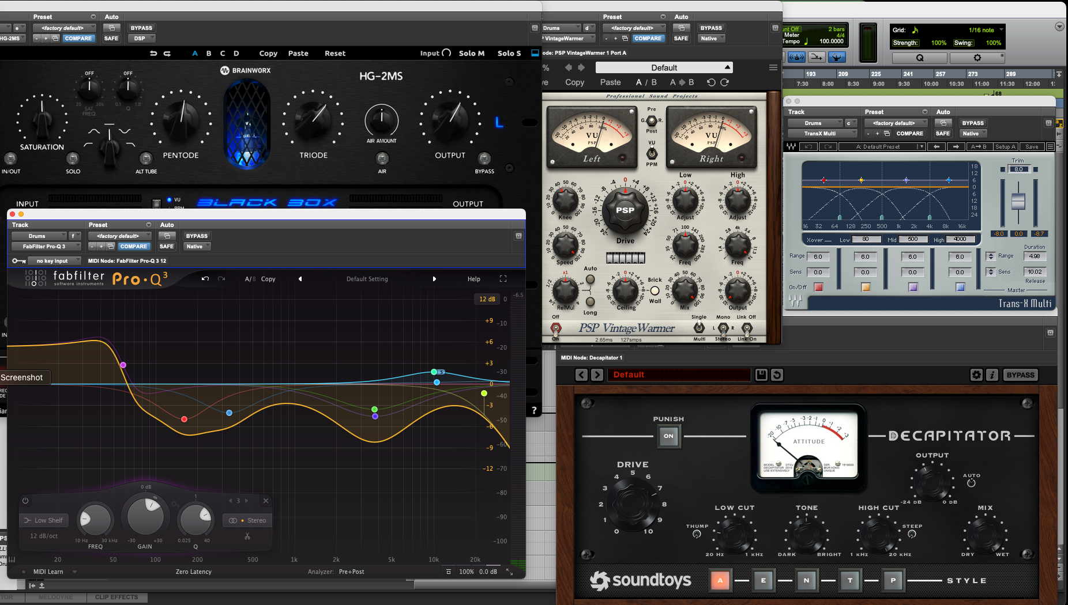Open the VintageWarmer Default preset dropdown
The width and height of the screenshot is (1068, 605).
(664, 67)
